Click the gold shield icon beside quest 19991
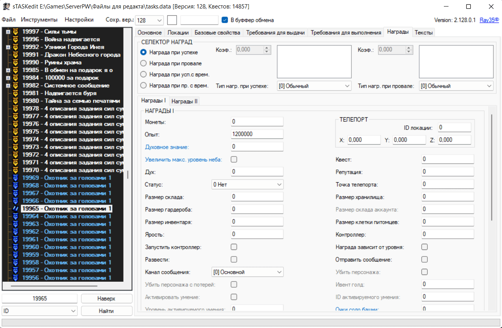The image size is (502, 328). (16, 55)
